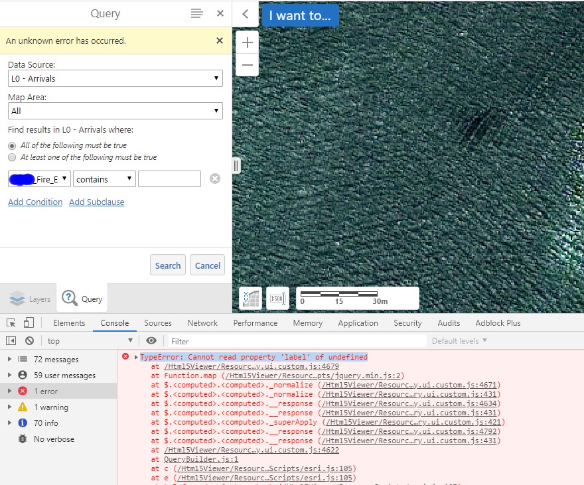
Task: Click the red error icon in console
Action: [x=125, y=356]
